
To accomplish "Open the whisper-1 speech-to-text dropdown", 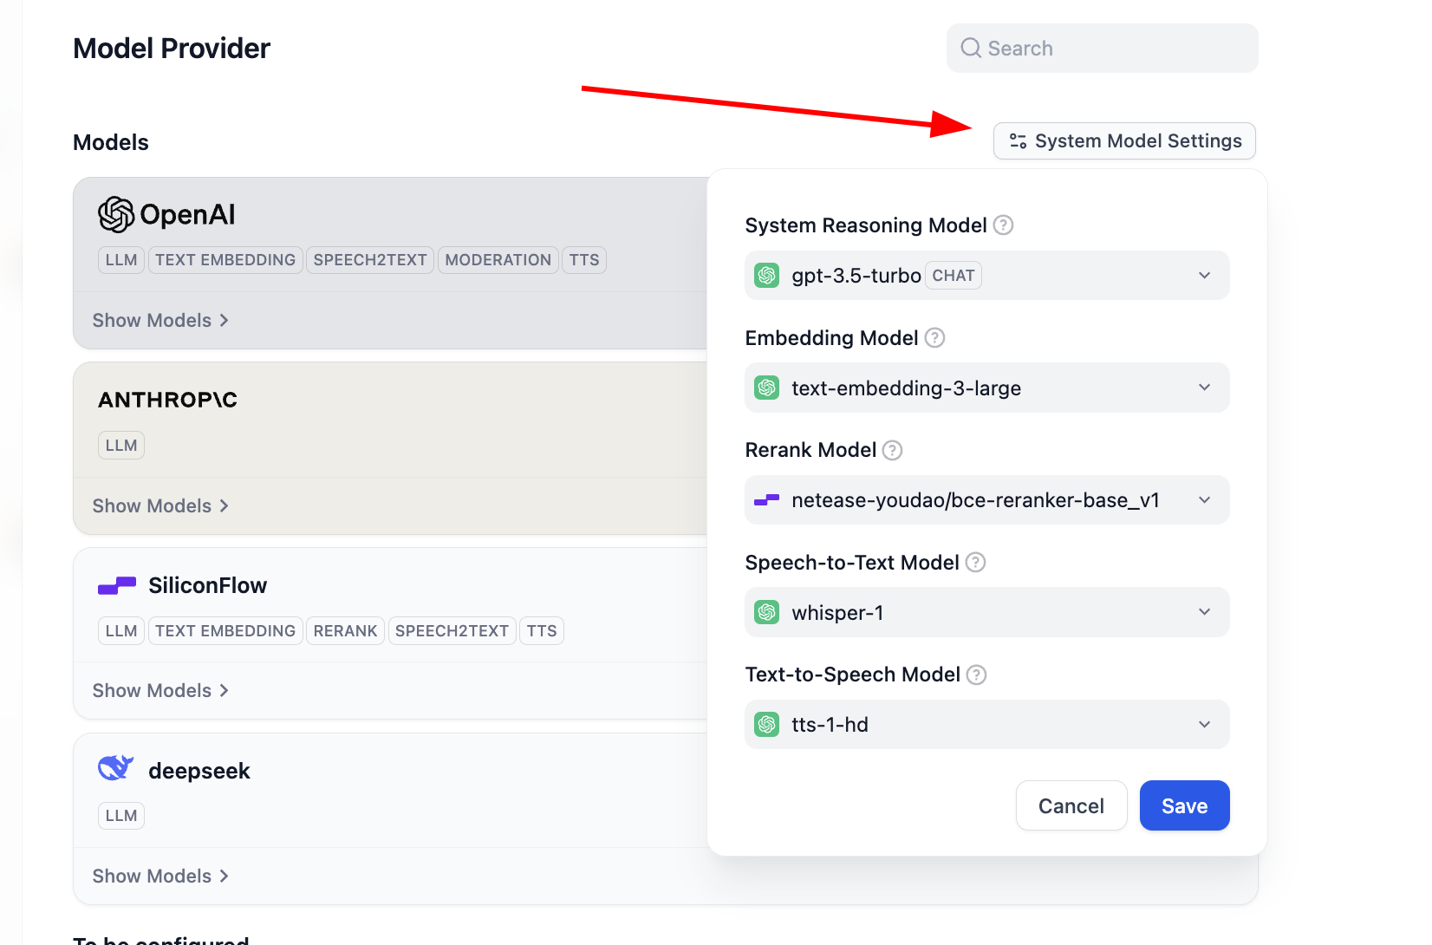I will click(x=986, y=612).
